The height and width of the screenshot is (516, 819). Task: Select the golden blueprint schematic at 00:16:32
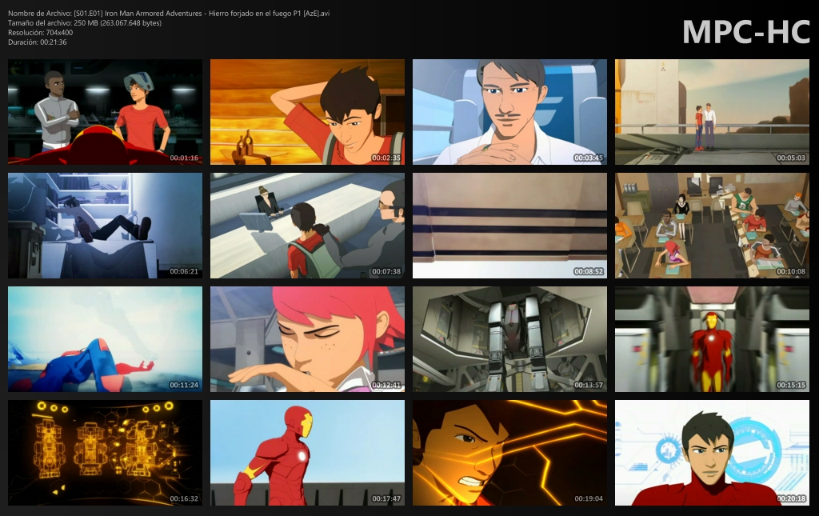(105, 453)
